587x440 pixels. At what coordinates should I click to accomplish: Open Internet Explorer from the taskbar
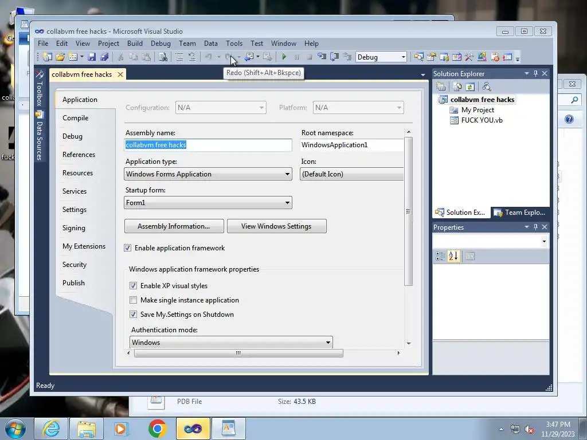[x=51, y=429]
